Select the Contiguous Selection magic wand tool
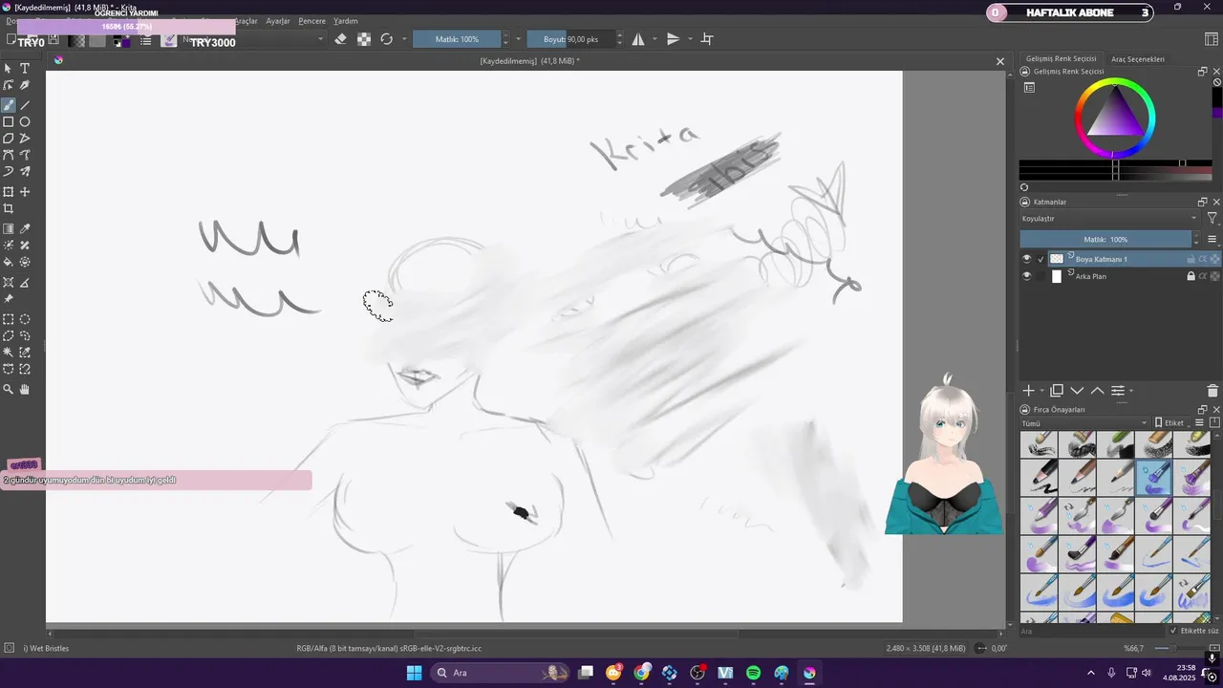This screenshot has height=688, width=1223. click(9, 353)
